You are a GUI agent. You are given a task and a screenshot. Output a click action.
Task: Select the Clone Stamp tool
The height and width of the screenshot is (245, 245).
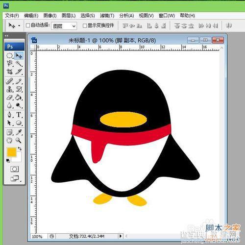10,89
